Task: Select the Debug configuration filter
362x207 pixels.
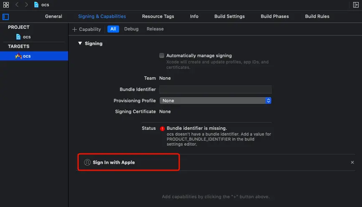Action: [x=131, y=29]
